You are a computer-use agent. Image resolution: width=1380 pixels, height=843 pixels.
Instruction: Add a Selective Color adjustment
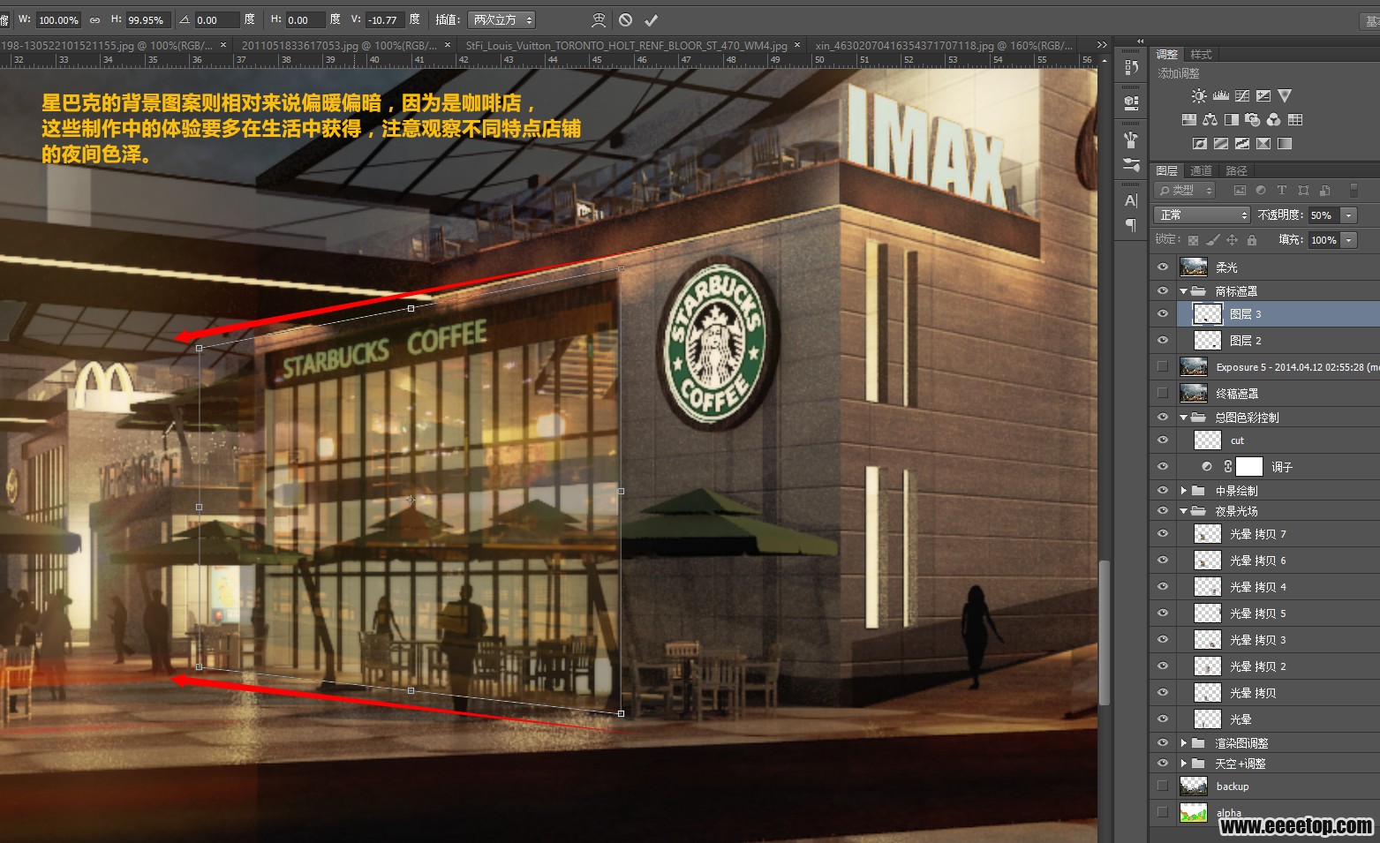1263,143
